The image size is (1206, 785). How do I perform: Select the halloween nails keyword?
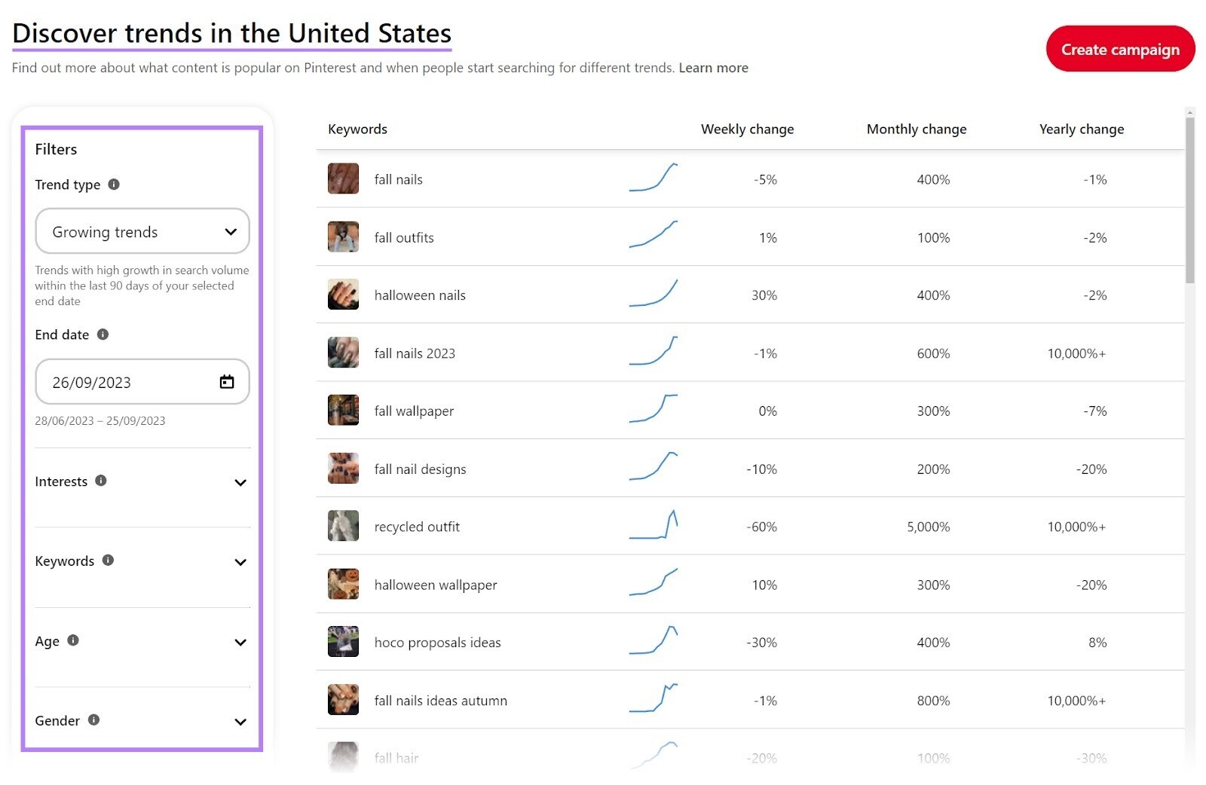point(420,295)
